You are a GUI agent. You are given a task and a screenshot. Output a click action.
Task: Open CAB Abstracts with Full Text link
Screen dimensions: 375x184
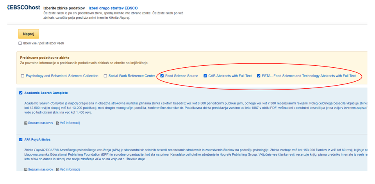(230, 76)
